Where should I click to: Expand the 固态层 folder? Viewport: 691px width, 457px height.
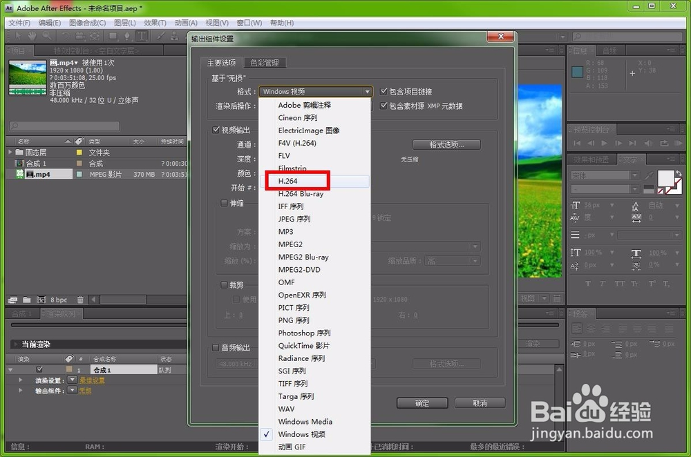tap(10, 152)
